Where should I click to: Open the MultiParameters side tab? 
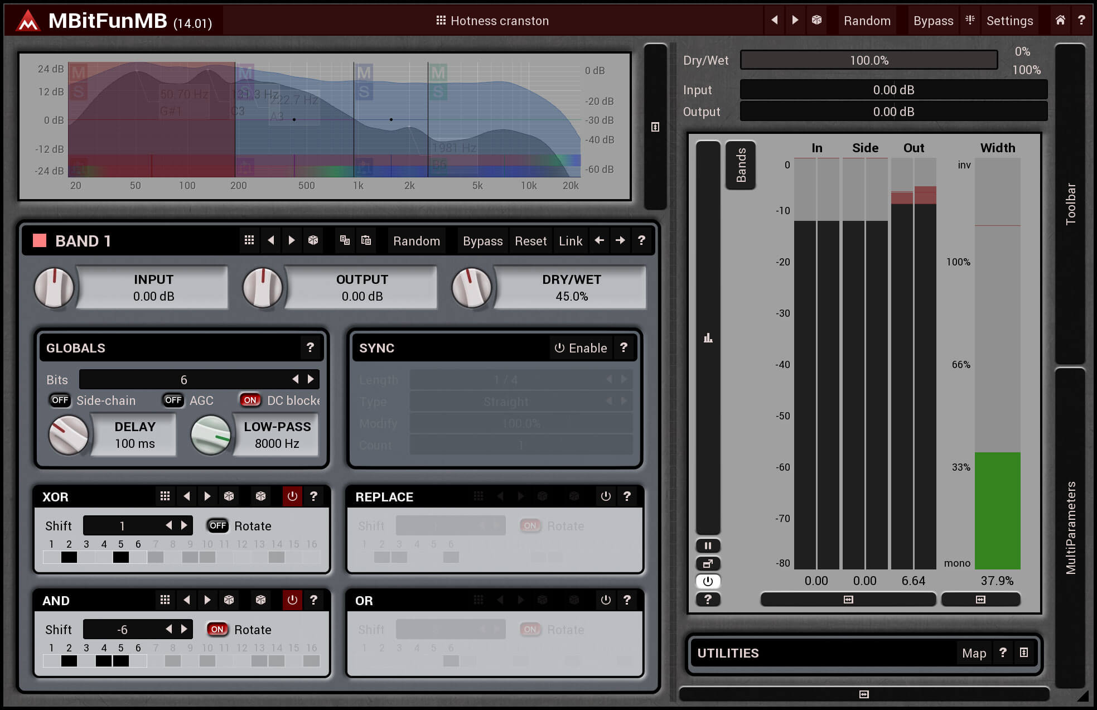1070,528
